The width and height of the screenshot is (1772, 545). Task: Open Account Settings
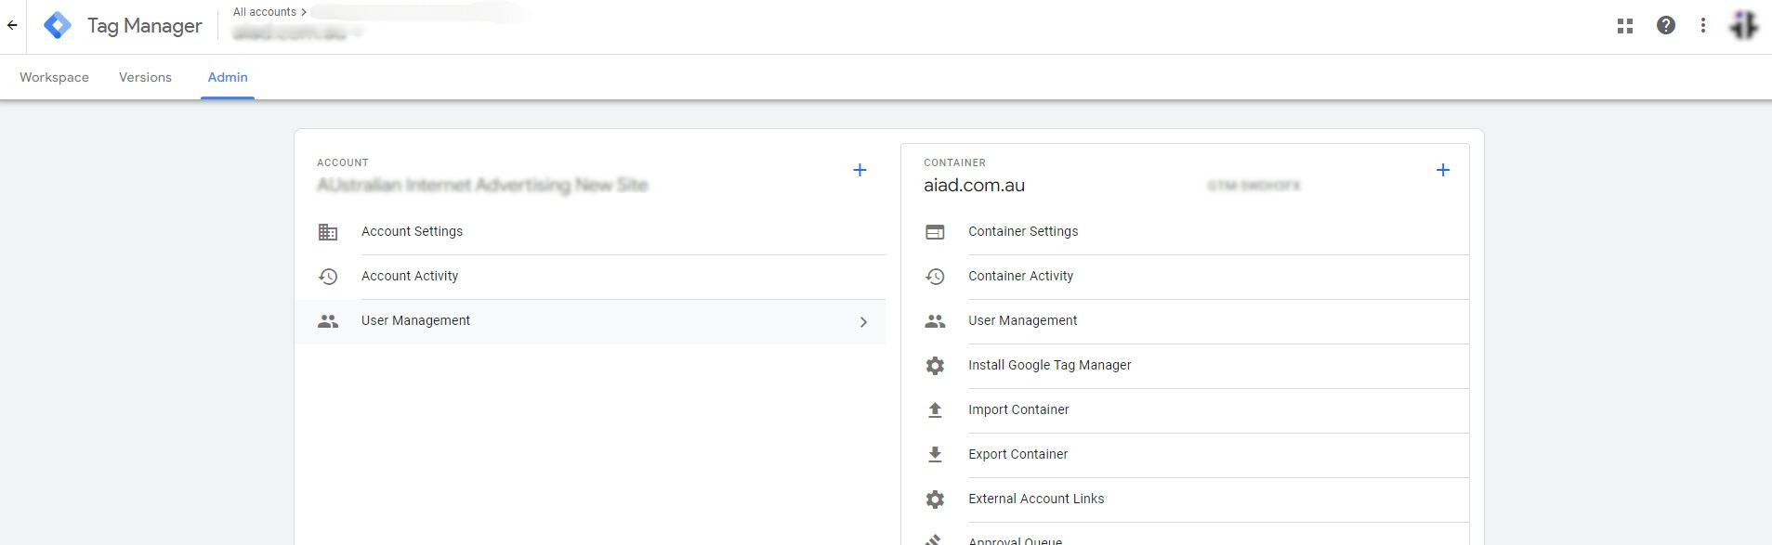tap(589, 232)
